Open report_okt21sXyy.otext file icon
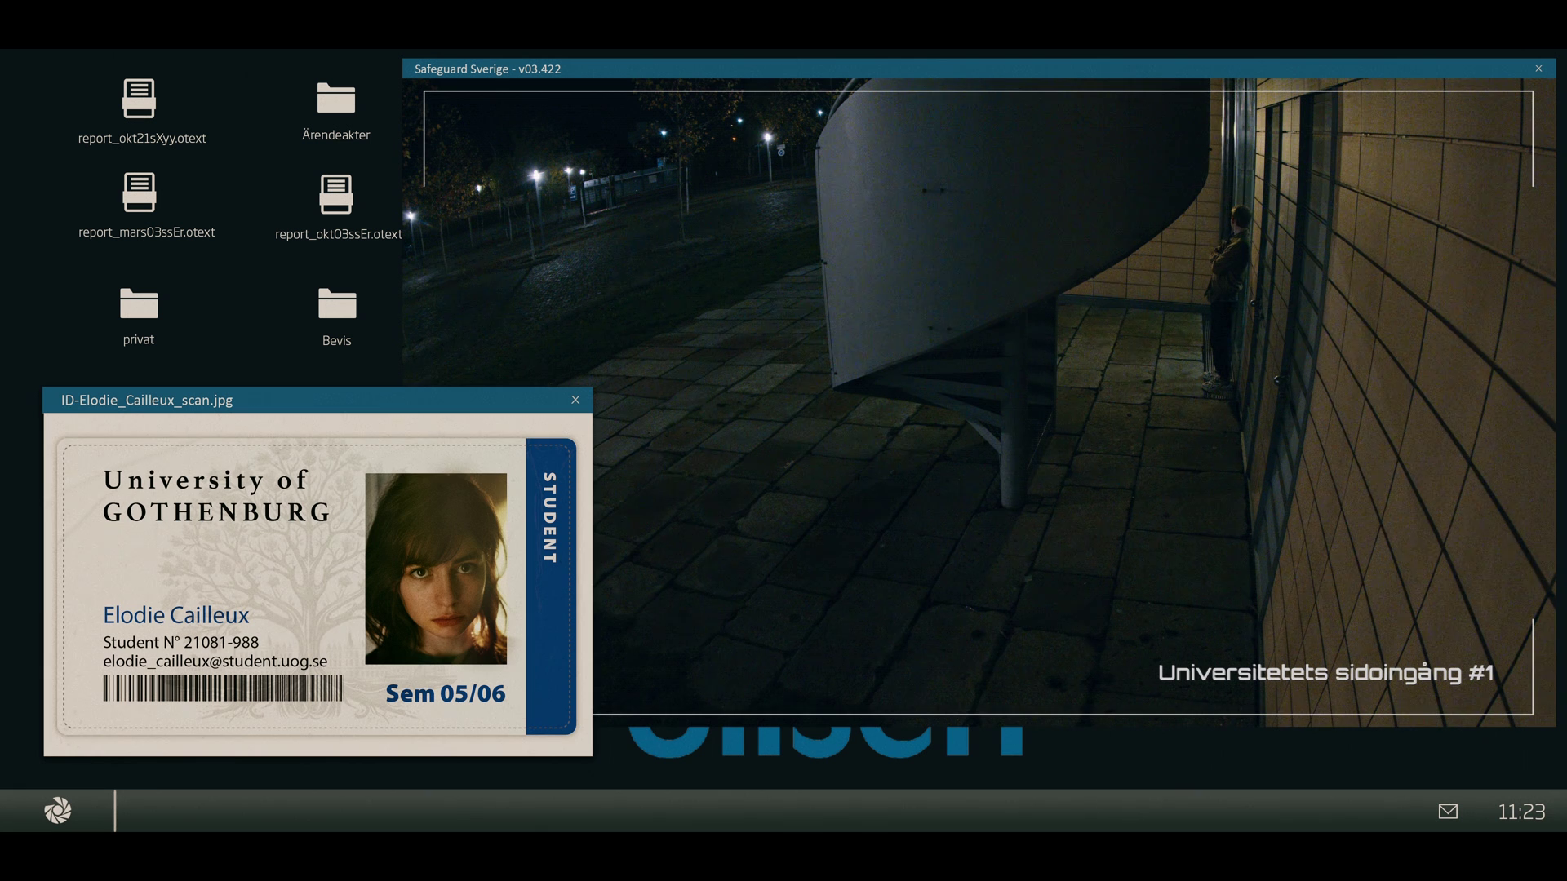The height and width of the screenshot is (881, 1567). pyautogui.click(x=139, y=98)
